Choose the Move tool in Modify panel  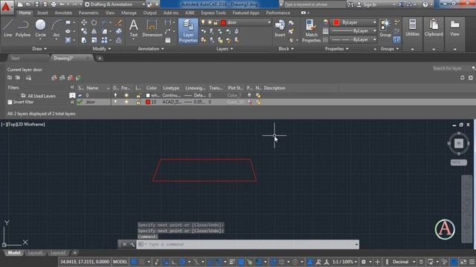coord(84,22)
